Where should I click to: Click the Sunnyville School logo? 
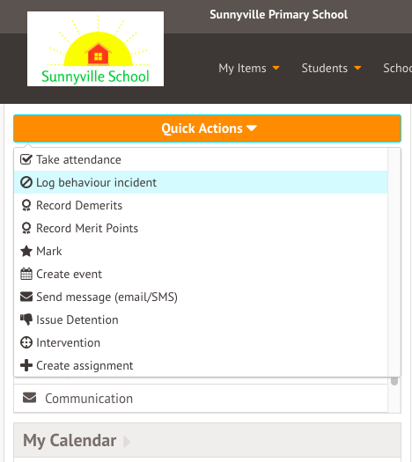pos(95,49)
